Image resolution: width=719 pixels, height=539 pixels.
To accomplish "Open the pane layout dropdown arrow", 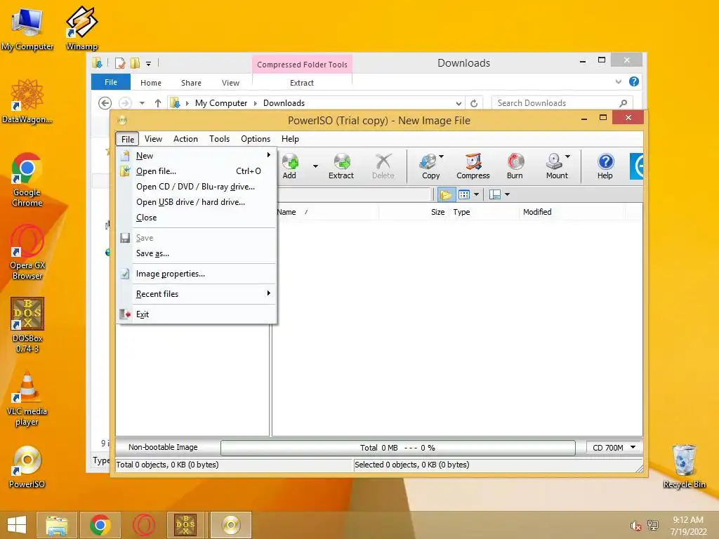I will [507, 195].
